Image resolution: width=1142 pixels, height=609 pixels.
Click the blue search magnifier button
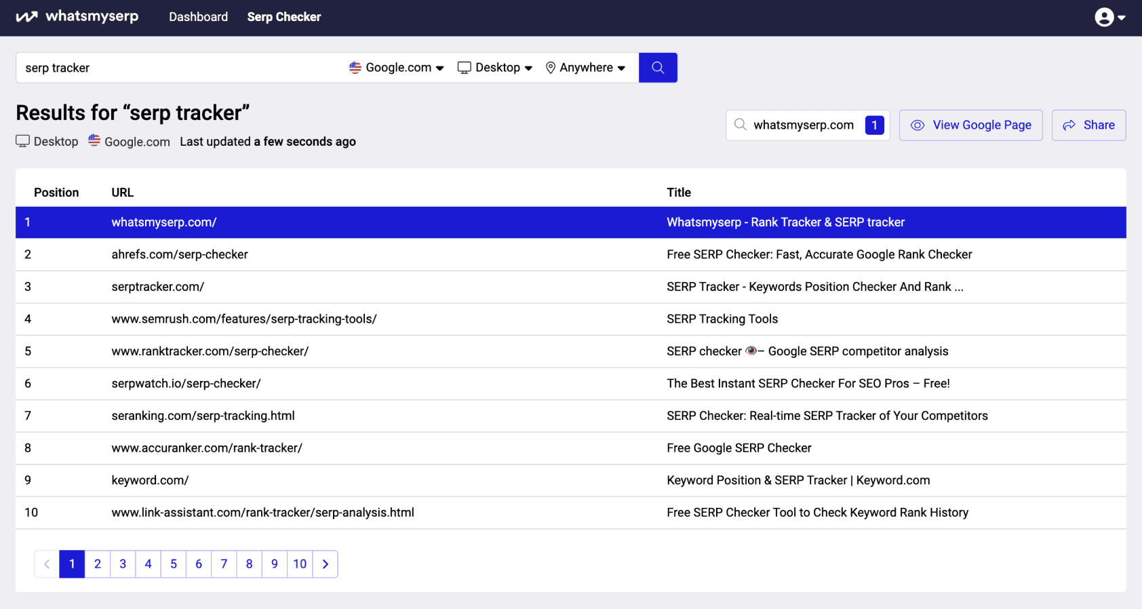[657, 68]
